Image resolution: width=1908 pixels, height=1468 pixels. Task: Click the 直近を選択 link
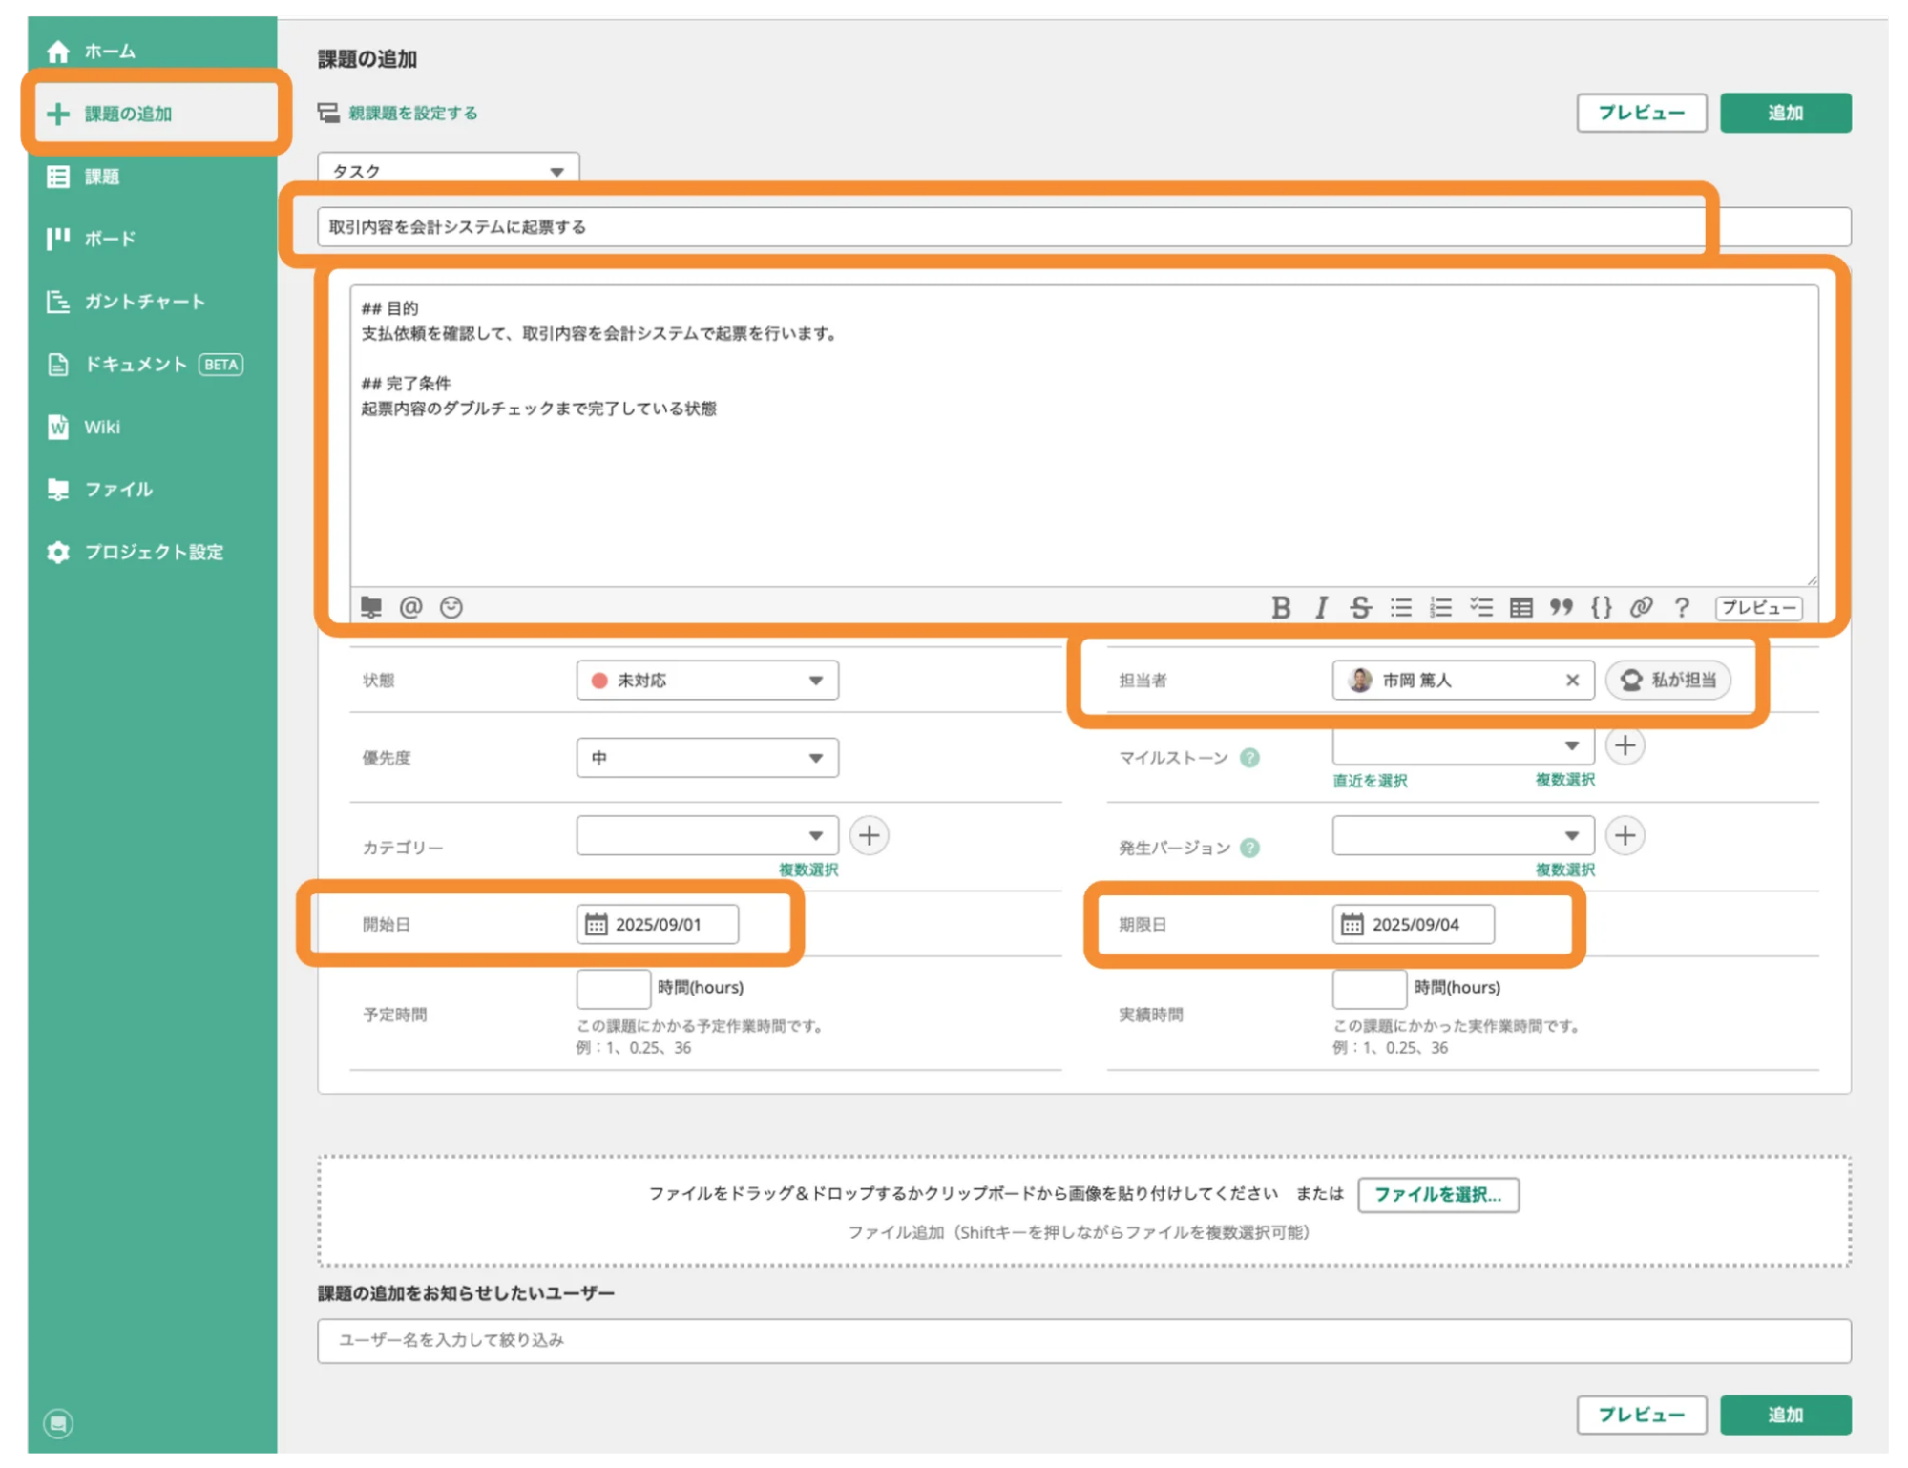(x=1370, y=781)
